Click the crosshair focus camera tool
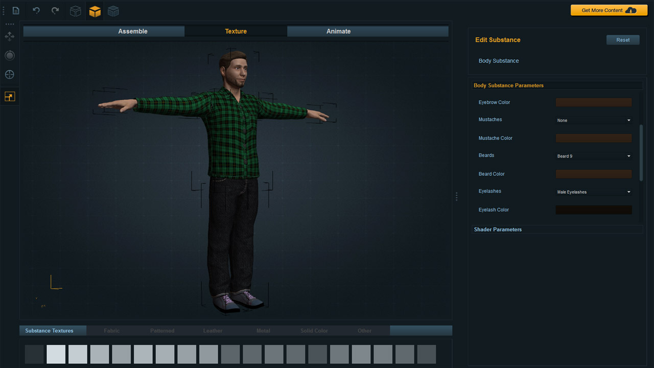 pos(10,75)
